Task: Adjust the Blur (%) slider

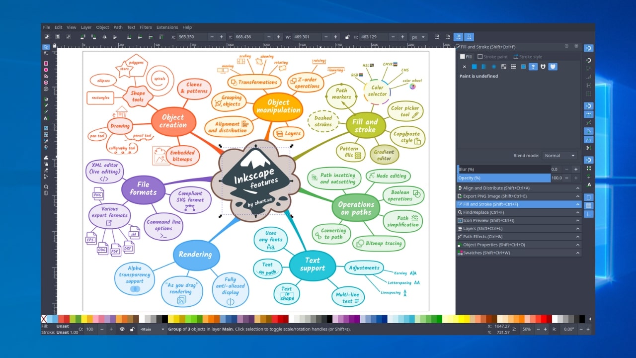Action: click(x=503, y=169)
